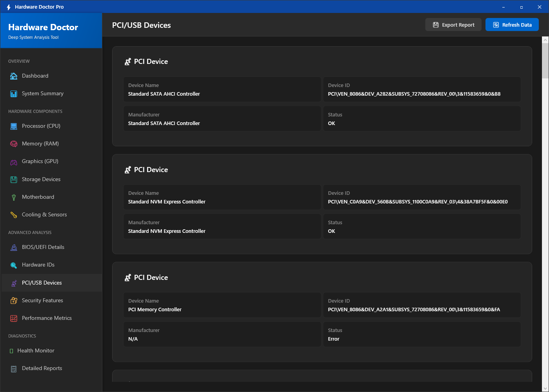Select Detailed Reports in sidebar
The width and height of the screenshot is (549, 392).
point(51,368)
